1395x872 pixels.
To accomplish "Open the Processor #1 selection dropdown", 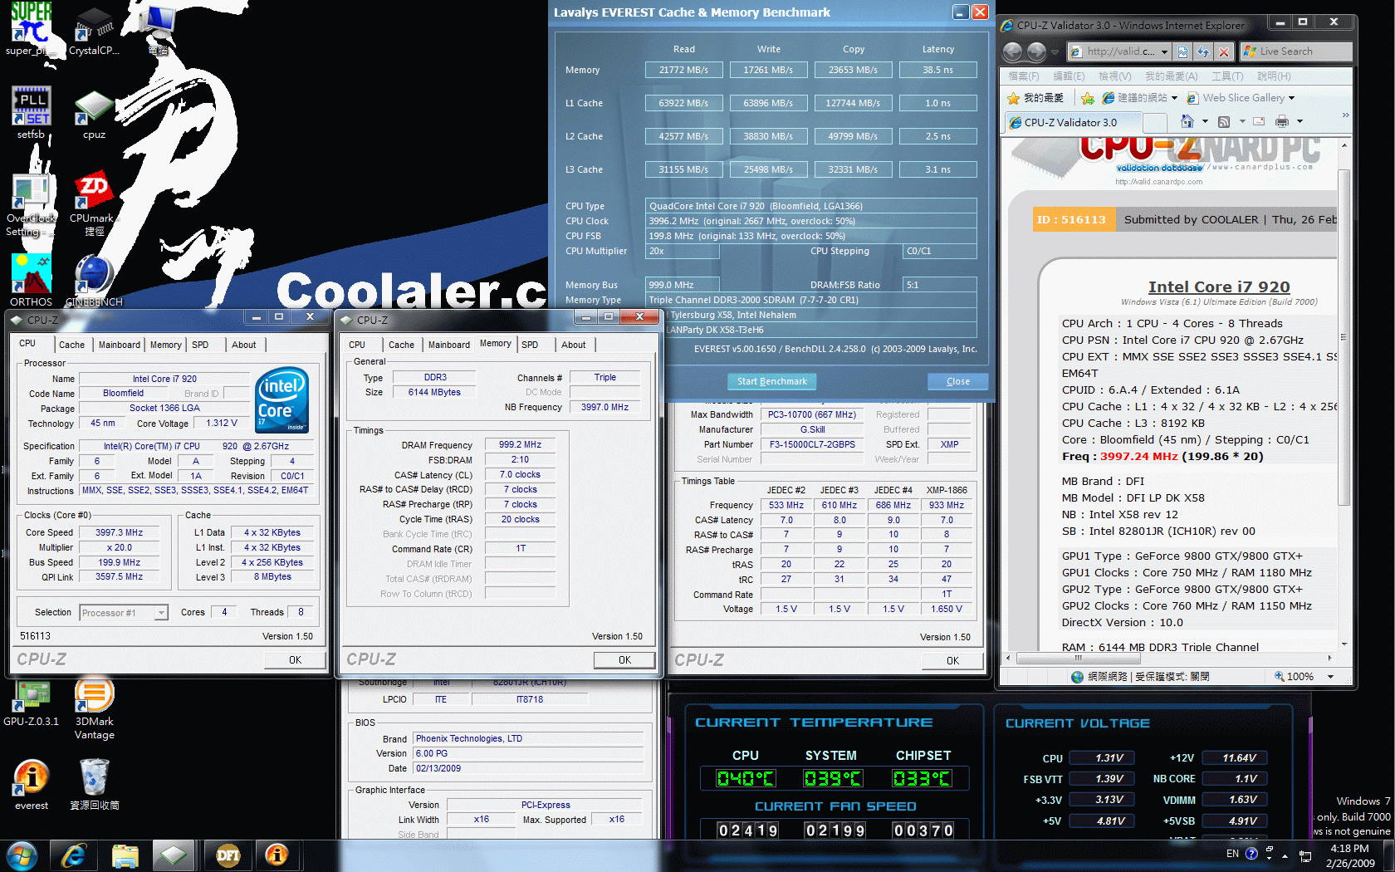I will point(124,613).
